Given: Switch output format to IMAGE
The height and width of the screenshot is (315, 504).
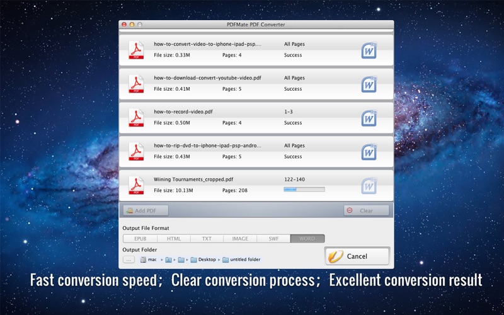Looking at the screenshot, I should click(240, 239).
